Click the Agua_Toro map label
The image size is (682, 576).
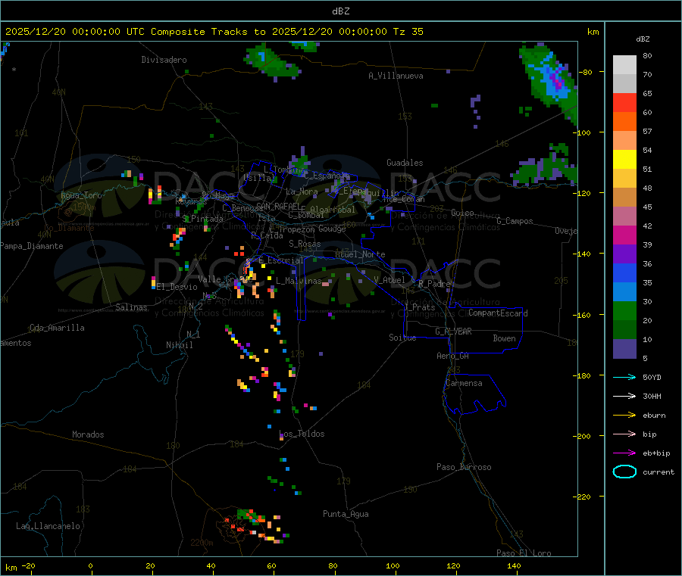tap(81, 195)
